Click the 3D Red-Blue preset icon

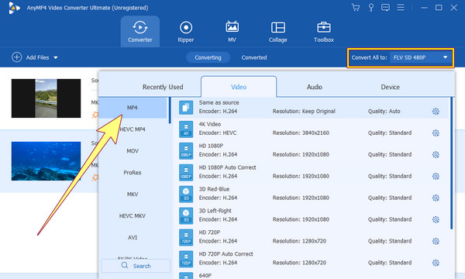point(186,194)
